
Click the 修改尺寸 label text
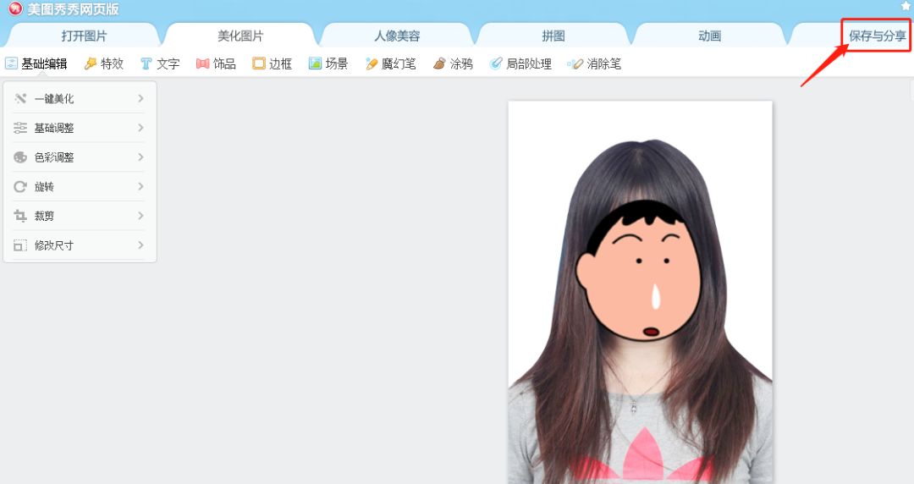pos(54,245)
